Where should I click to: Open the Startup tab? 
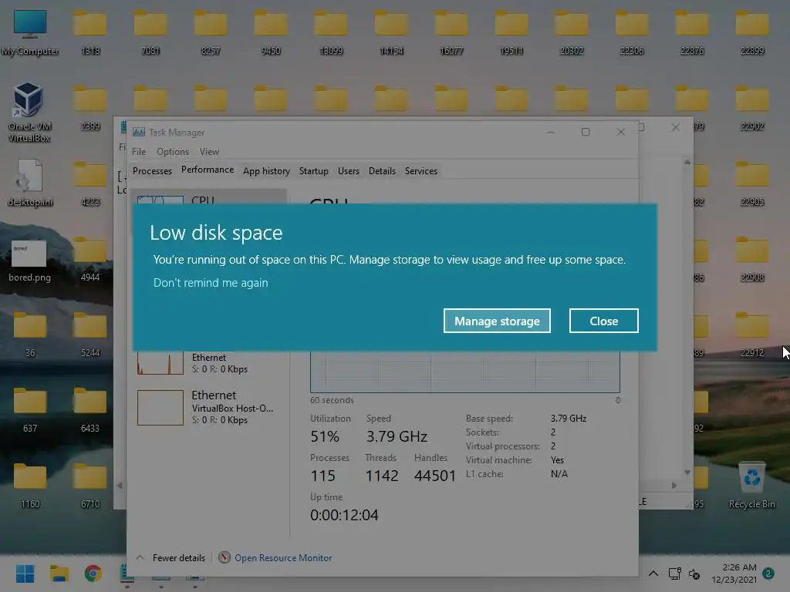point(313,170)
